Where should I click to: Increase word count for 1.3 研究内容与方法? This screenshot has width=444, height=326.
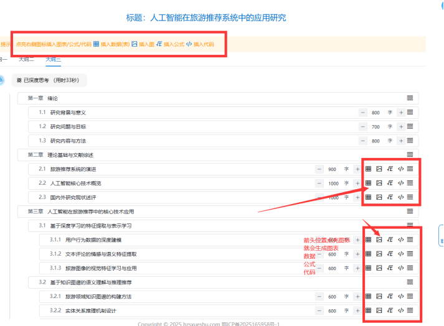[401, 141]
